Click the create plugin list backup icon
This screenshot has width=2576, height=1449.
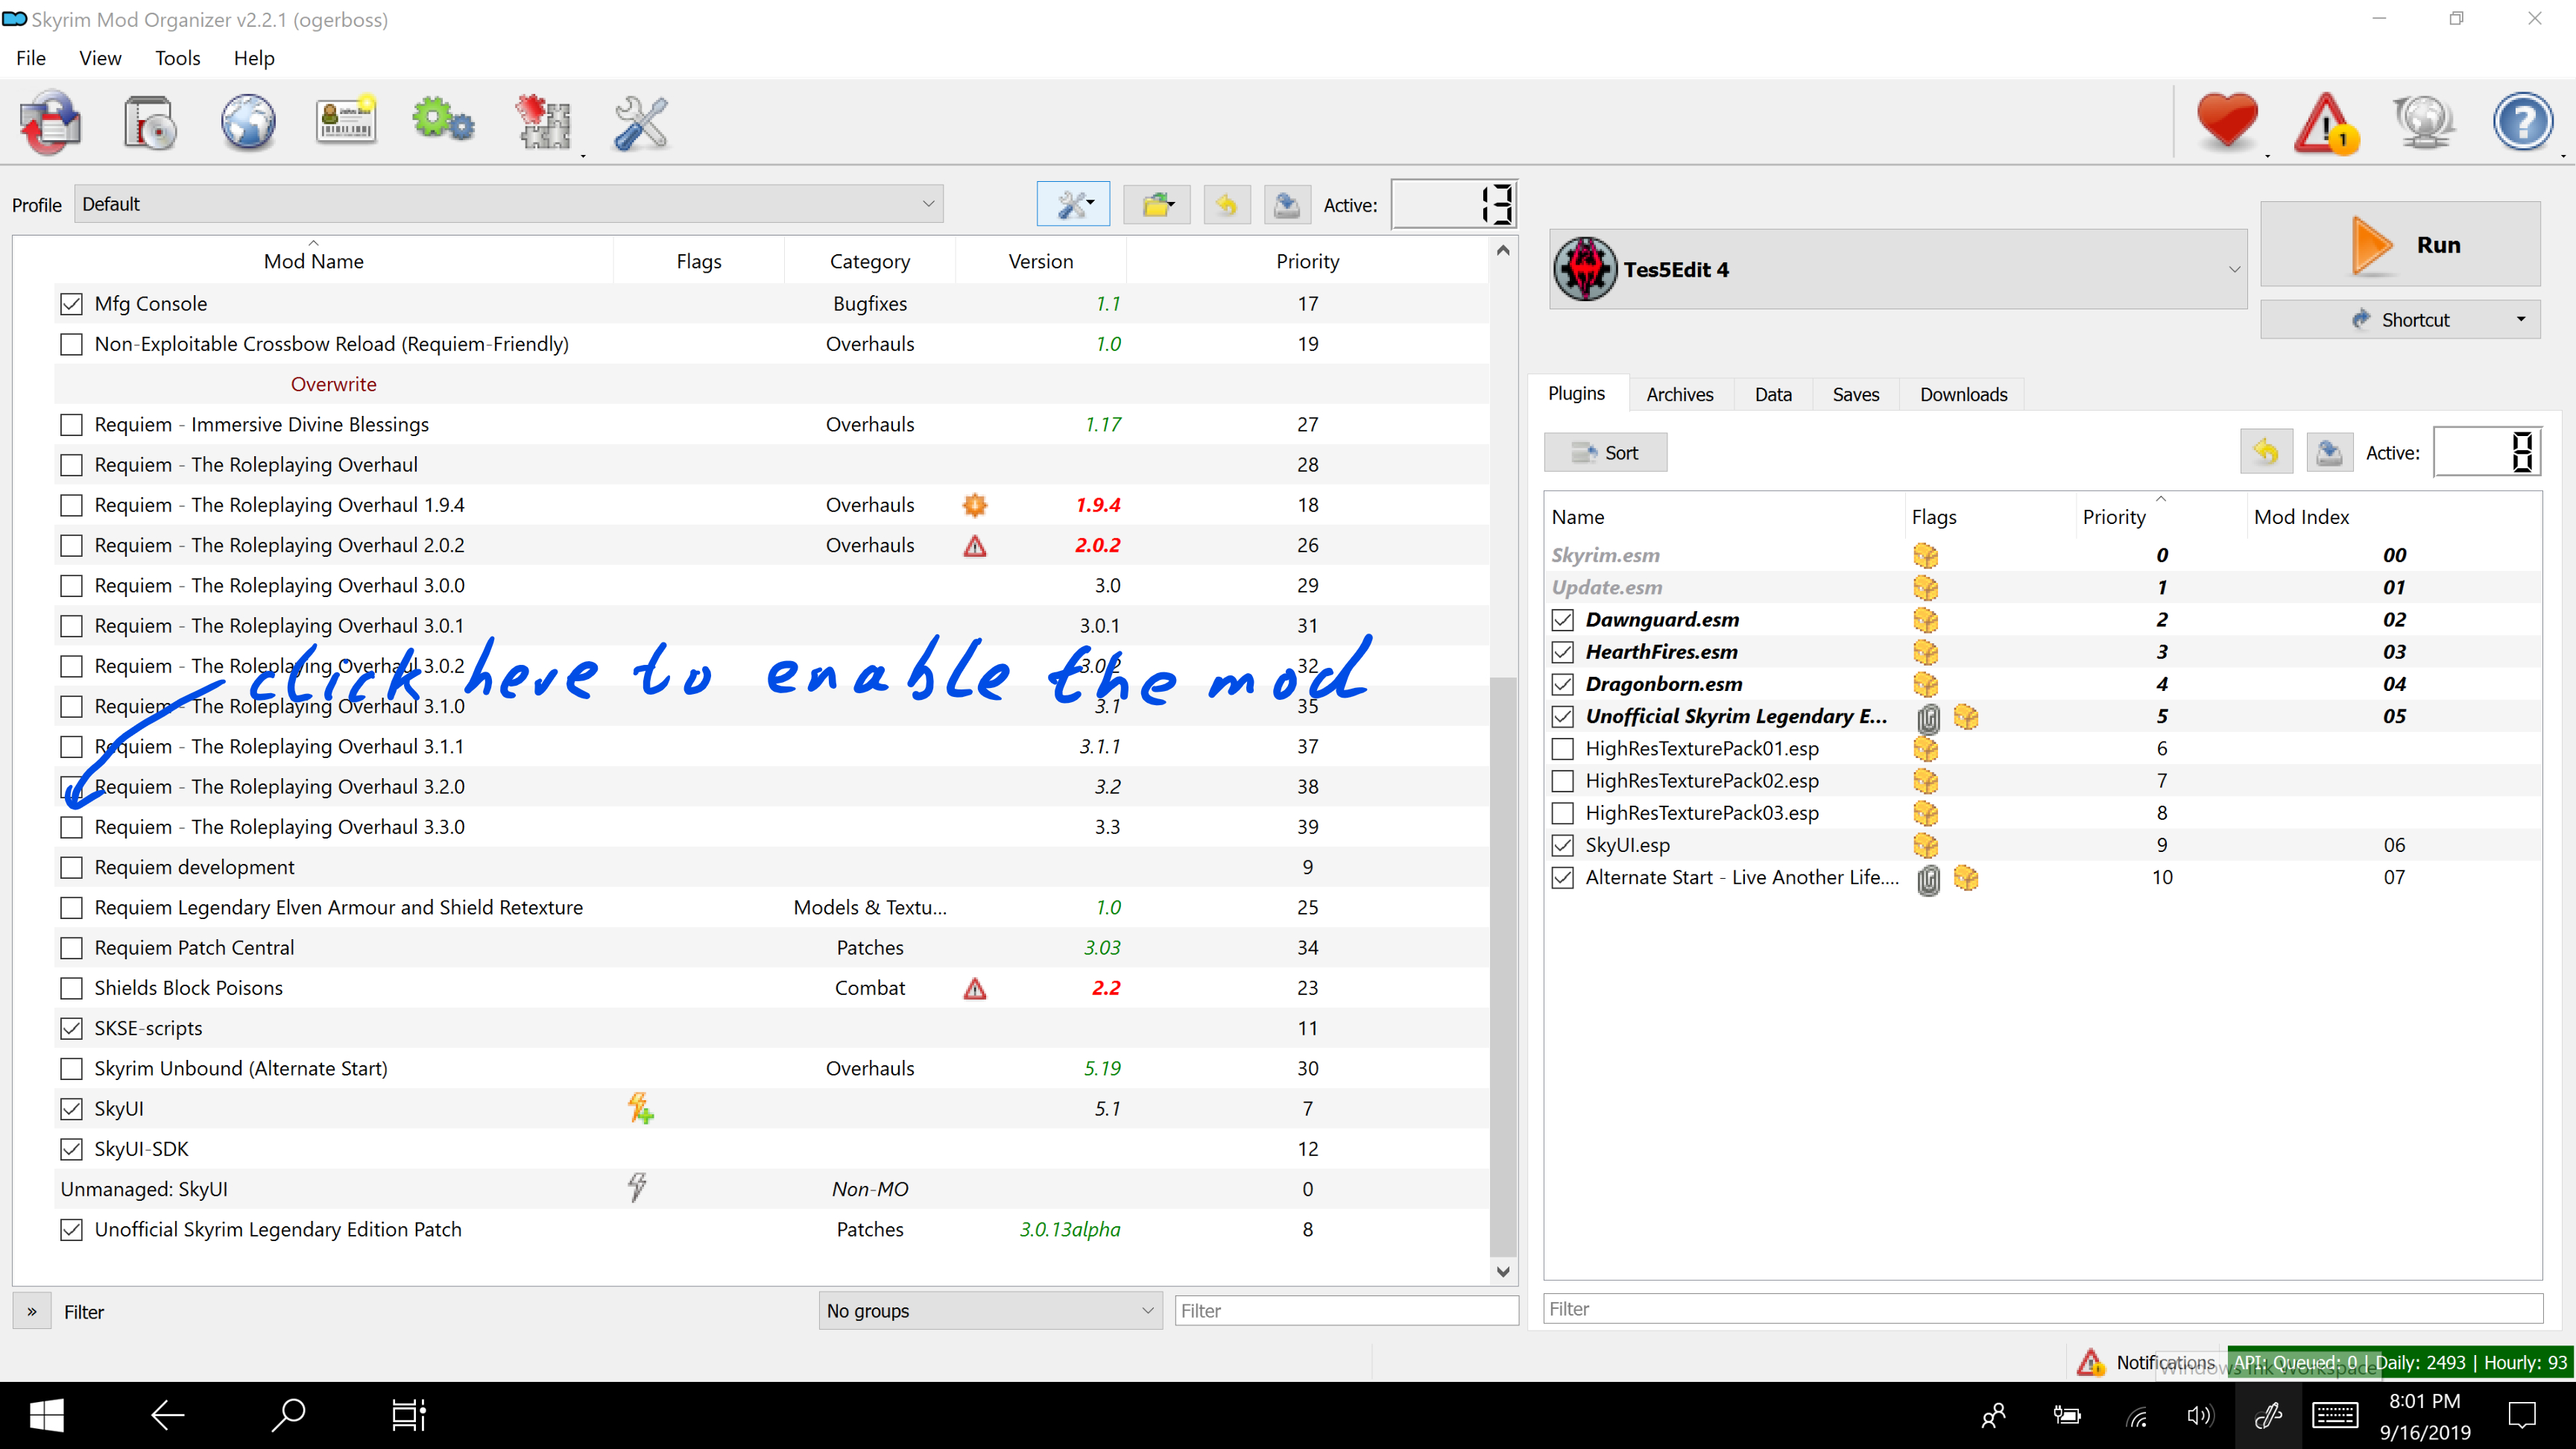(2329, 453)
